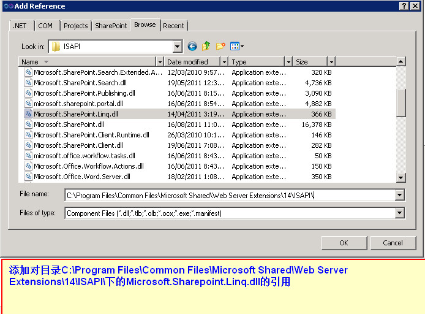Click the file icon beside Microsoft.Office.Workflow.Actions.dll
This screenshot has width=425, height=314.
point(28,166)
